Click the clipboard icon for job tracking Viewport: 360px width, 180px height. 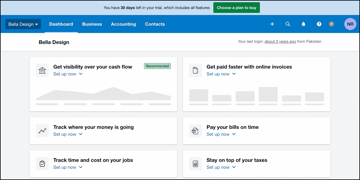click(x=42, y=164)
